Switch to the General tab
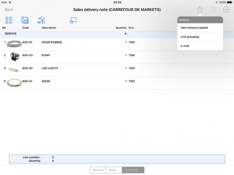The image size is (234, 175). coord(98,170)
